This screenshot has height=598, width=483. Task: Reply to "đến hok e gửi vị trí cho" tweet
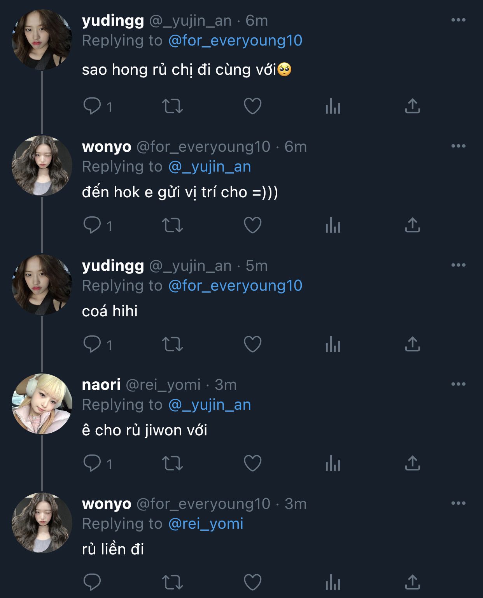click(92, 225)
